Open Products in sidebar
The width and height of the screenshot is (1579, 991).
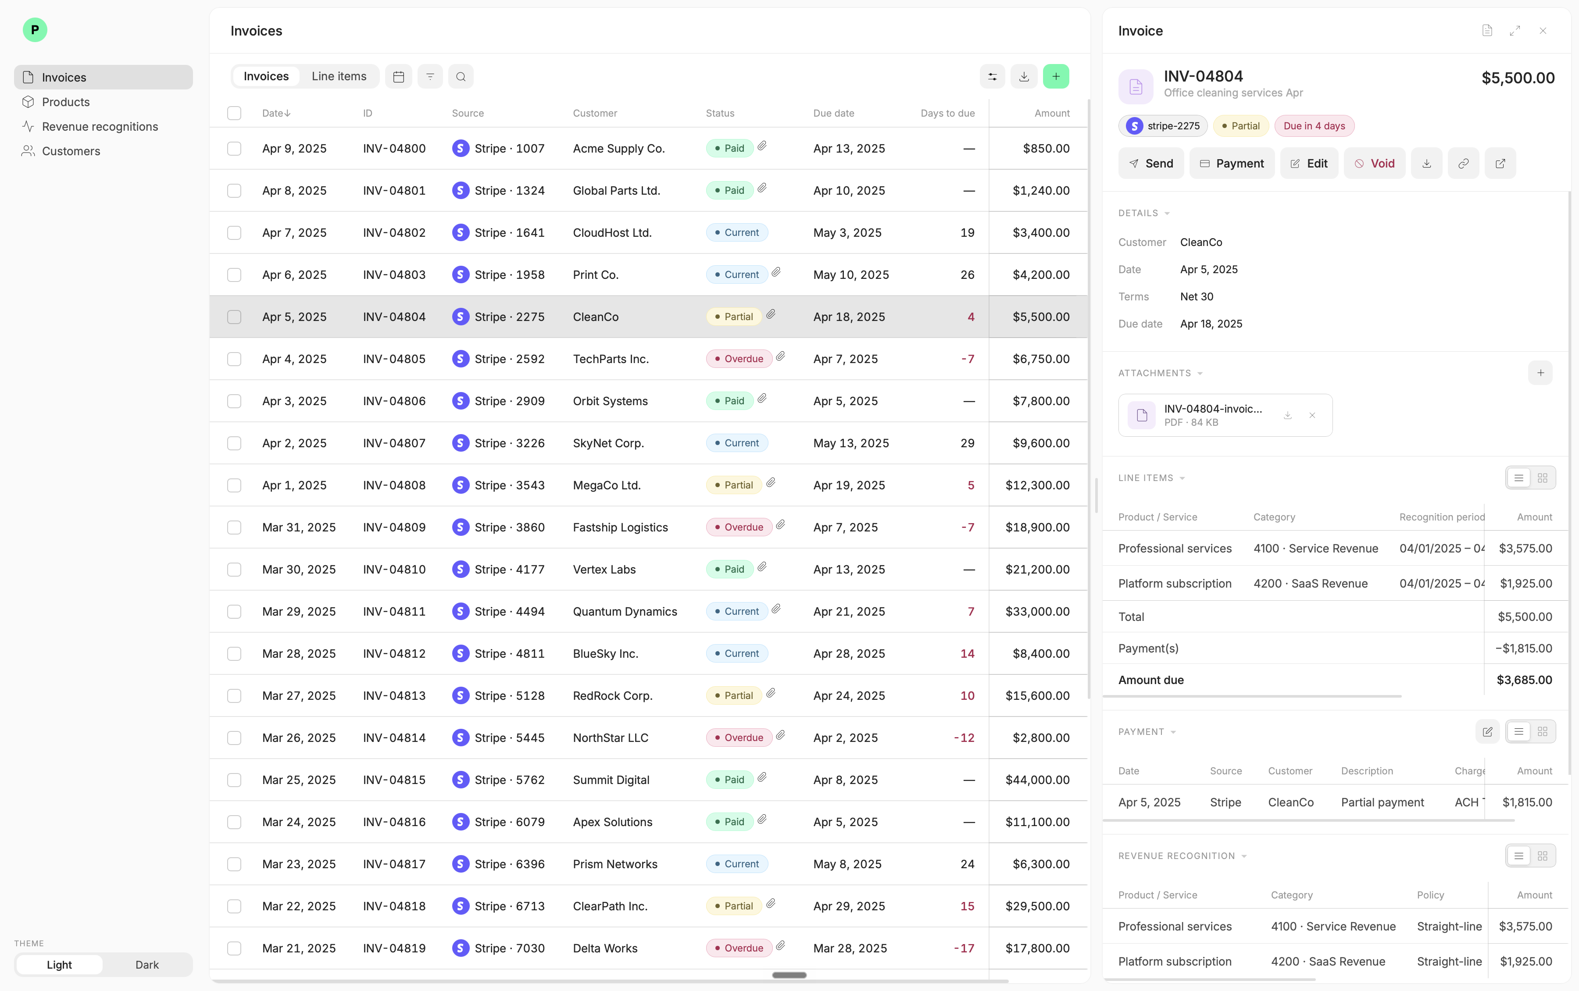tap(104, 102)
